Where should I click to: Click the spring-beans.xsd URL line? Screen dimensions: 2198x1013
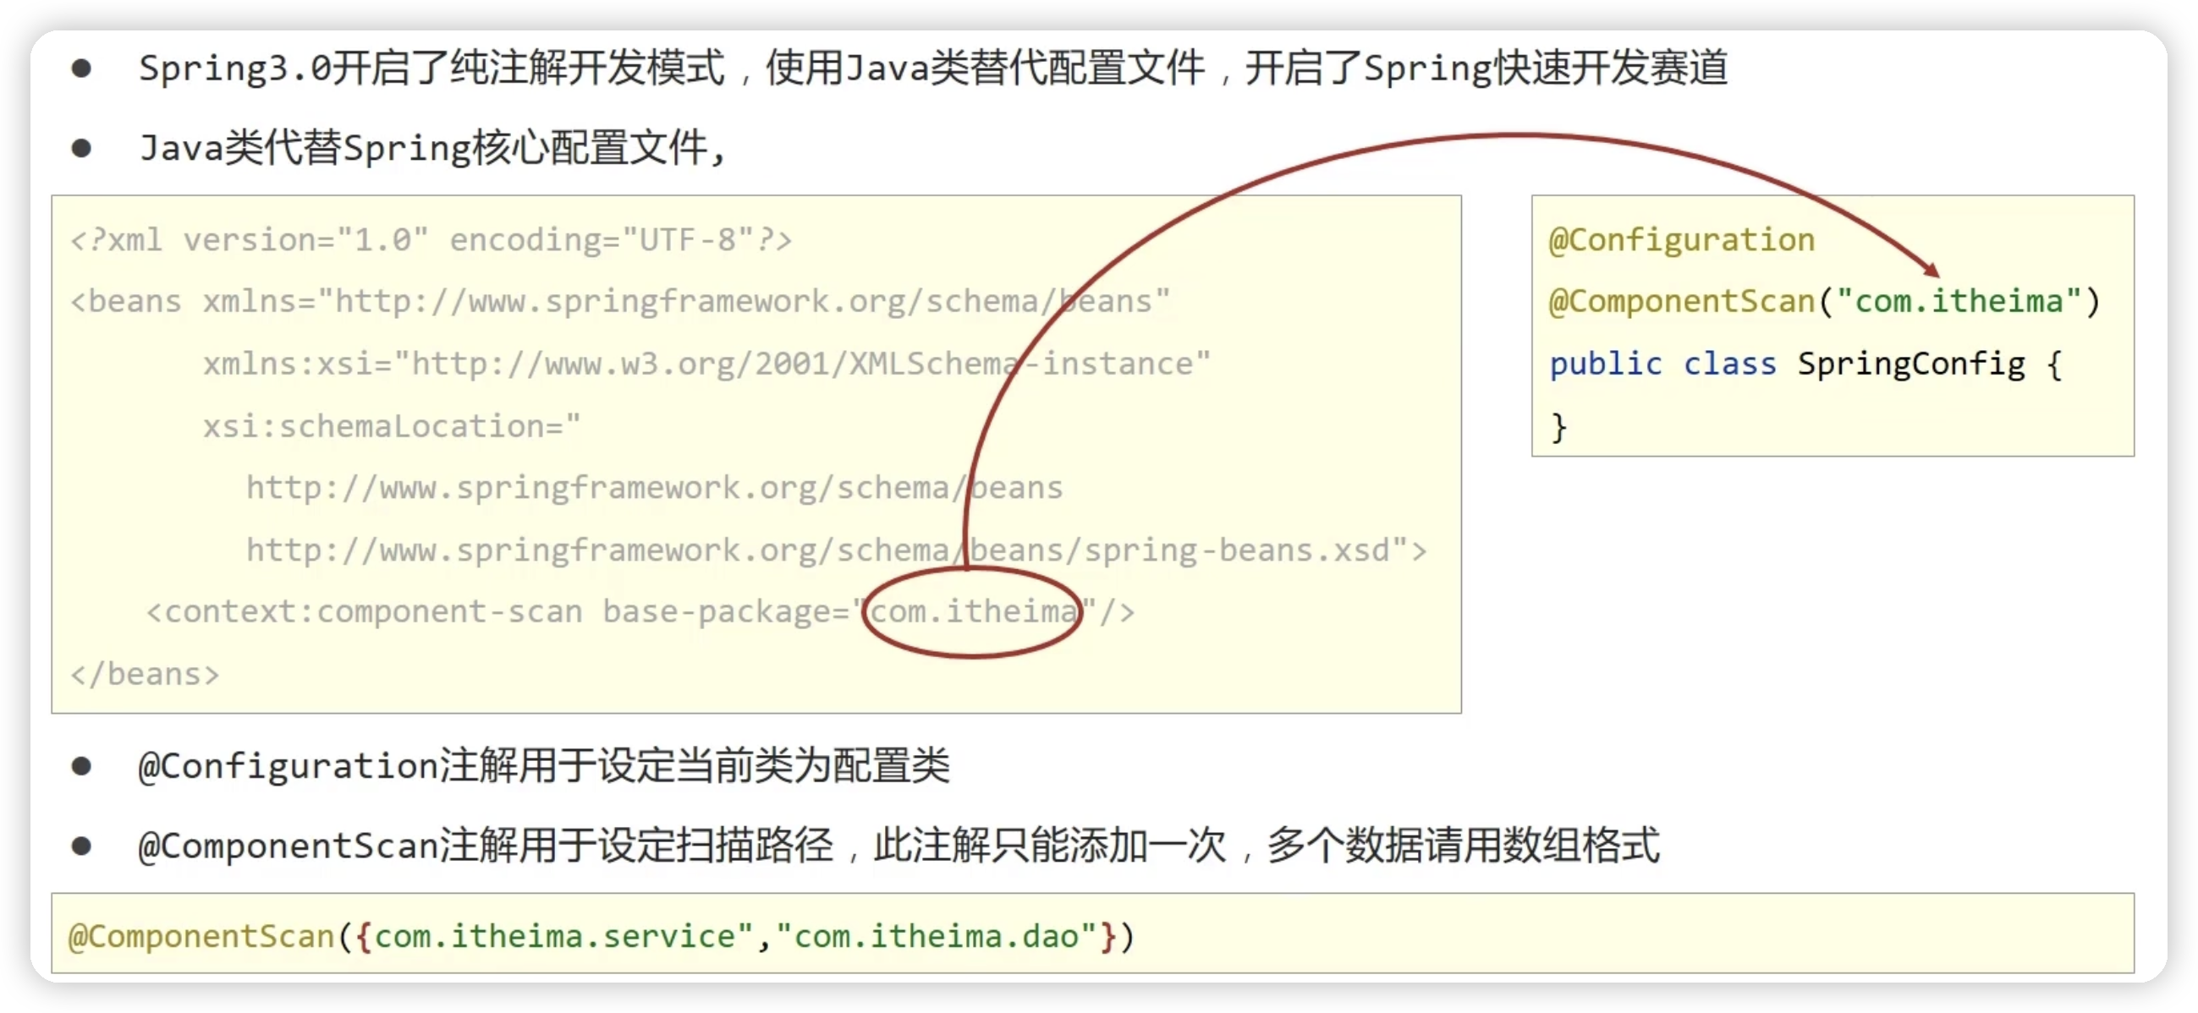836,550
